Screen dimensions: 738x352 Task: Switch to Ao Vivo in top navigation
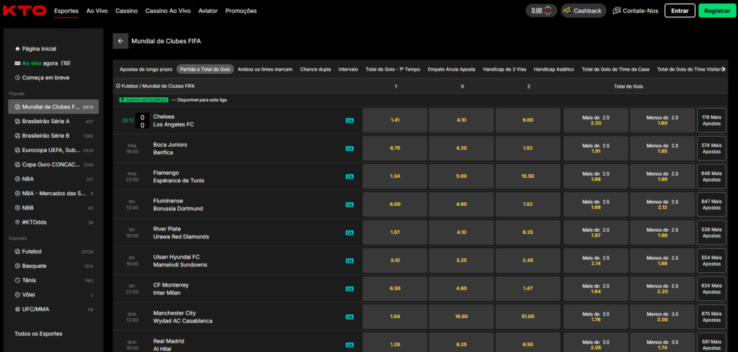pos(97,11)
